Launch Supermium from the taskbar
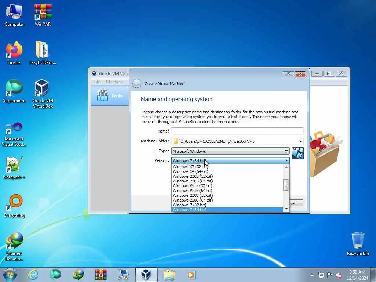 coord(55,275)
